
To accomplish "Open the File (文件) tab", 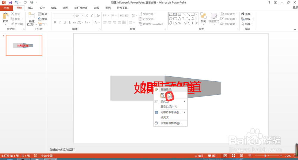I will [x=6, y=8].
